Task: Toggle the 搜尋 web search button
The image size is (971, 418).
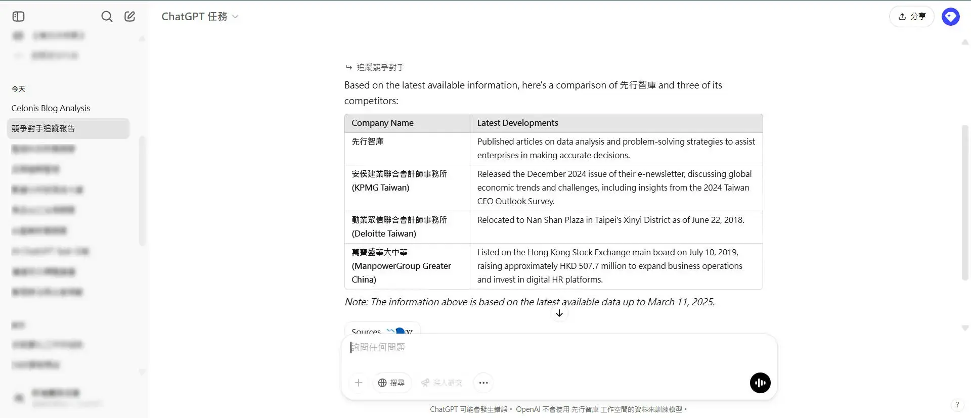Action: [x=391, y=383]
